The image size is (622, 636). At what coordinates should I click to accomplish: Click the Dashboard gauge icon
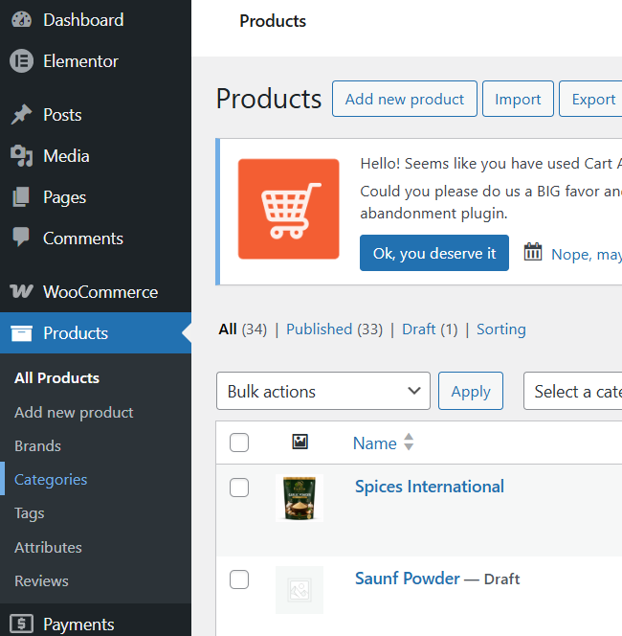click(x=21, y=20)
